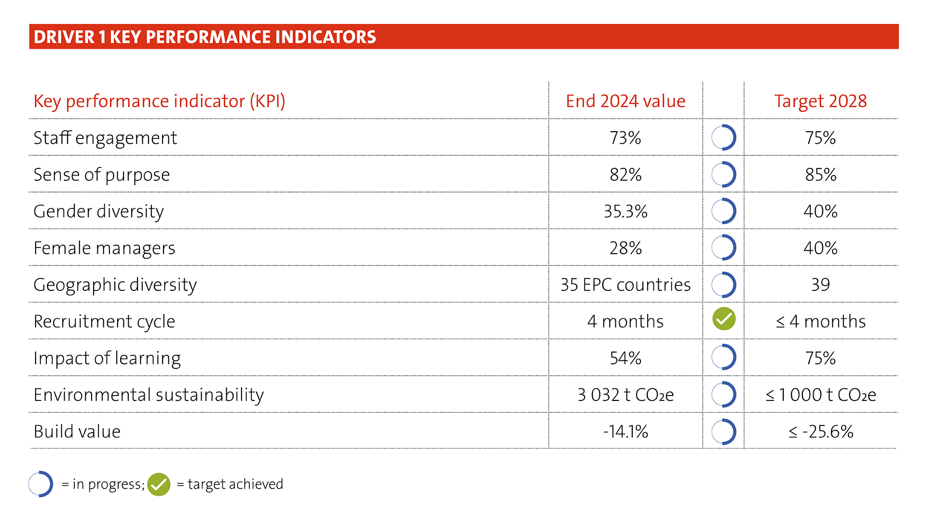Click the Staff engagement in-progress icon
926x521 pixels.
click(723, 137)
